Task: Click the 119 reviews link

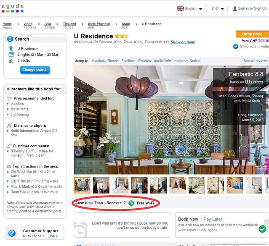Action: (254, 81)
